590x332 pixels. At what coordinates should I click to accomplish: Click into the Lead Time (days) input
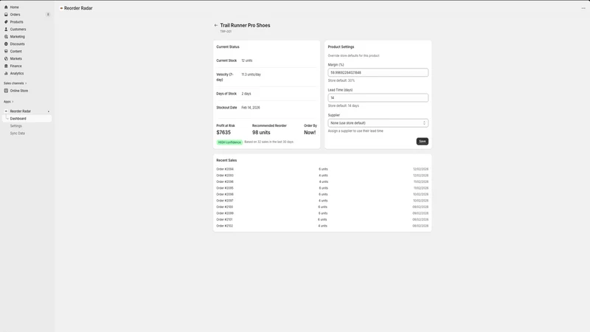(x=378, y=97)
